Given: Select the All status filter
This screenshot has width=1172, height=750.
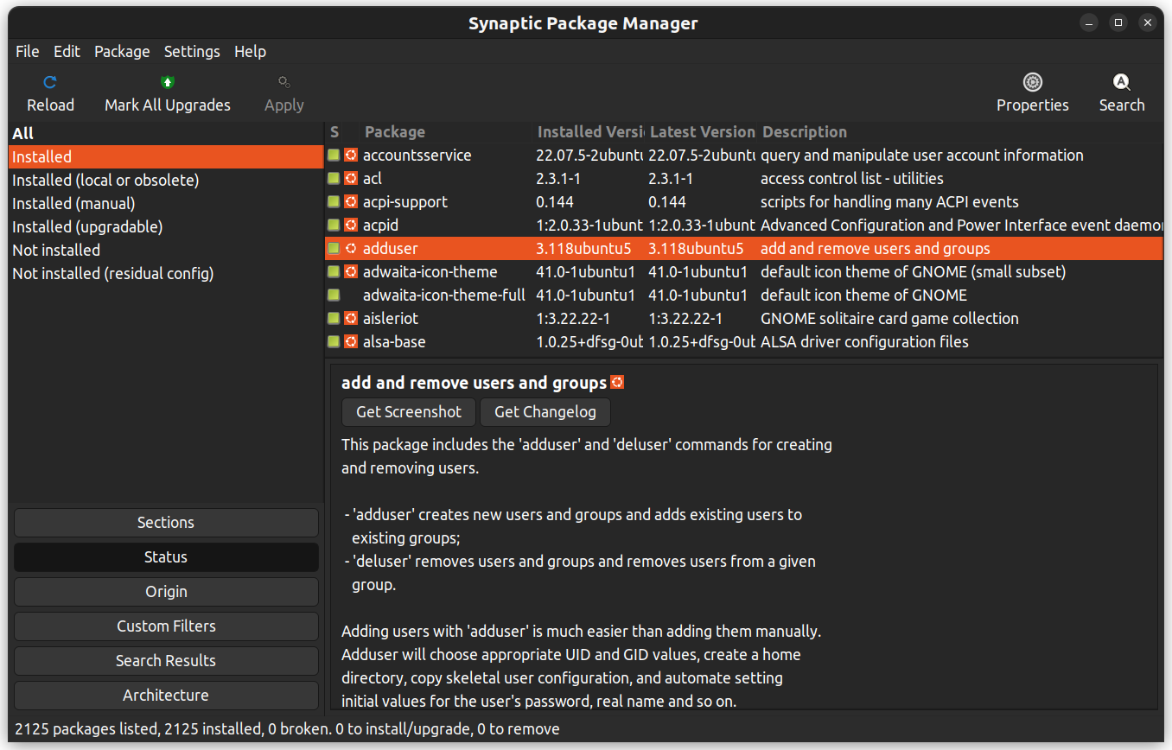Looking at the screenshot, I should click(166, 133).
